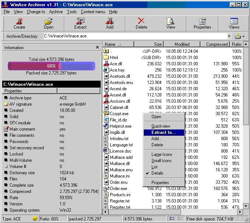This screenshot has width=250, height=223.
Task: Close the Information panel
Action: [x=97, y=47]
